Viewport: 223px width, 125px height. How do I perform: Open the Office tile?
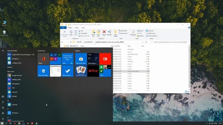coord(43,59)
